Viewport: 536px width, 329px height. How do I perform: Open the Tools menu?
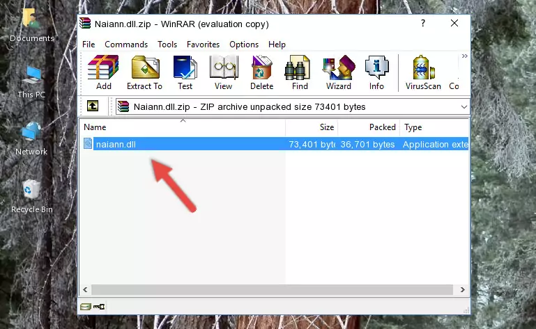[167, 45]
